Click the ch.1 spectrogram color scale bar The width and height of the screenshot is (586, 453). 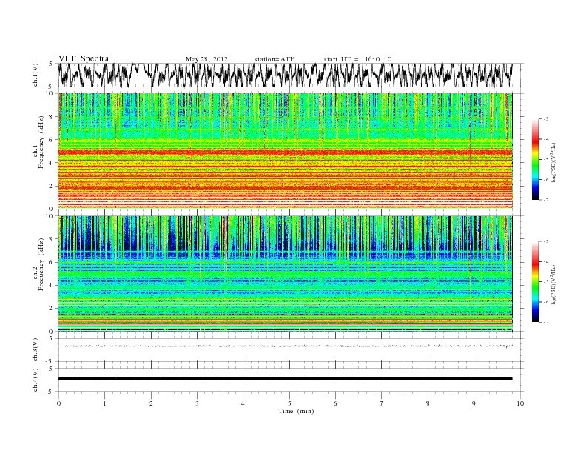pyautogui.click(x=536, y=160)
